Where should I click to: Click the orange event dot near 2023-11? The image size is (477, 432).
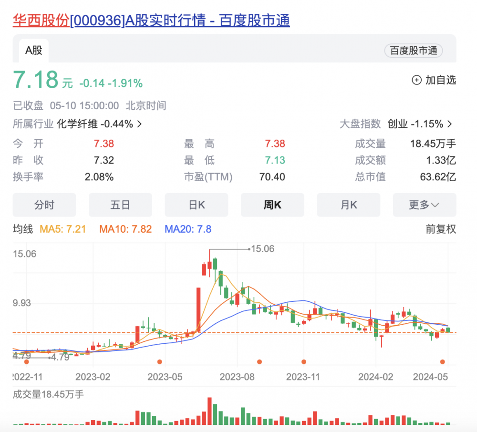(303, 362)
